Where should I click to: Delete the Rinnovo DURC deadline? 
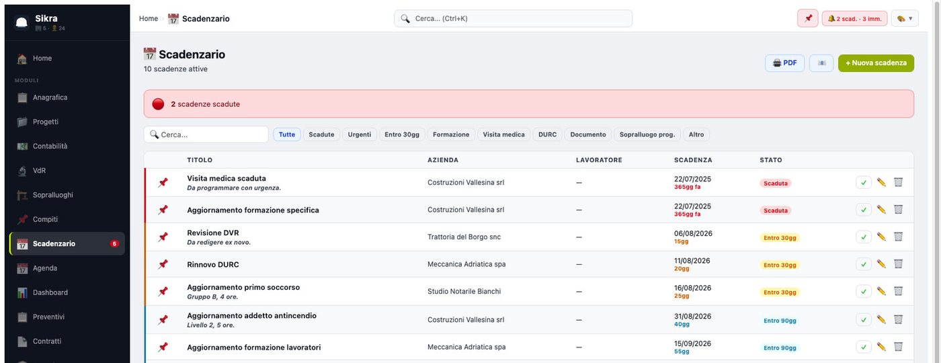coord(898,264)
